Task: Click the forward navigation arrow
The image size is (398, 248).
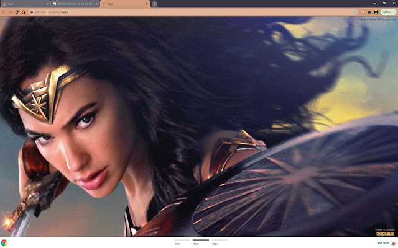Action: pyautogui.click(x=10, y=12)
